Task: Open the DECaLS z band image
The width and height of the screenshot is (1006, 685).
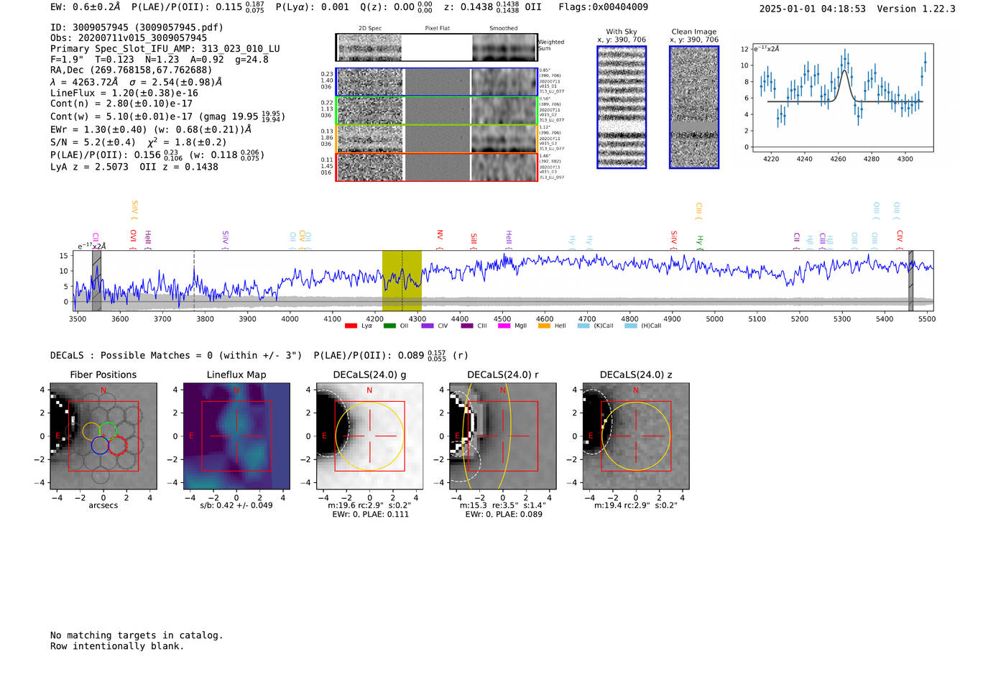Action: tap(635, 436)
